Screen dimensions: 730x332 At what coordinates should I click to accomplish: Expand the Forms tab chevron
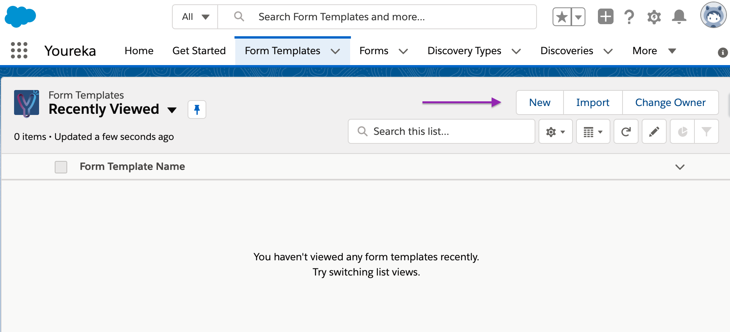pyautogui.click(x=403, y=51)
